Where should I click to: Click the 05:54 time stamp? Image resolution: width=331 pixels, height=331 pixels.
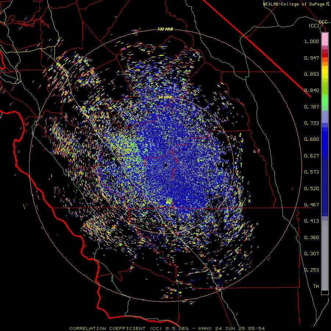[256, 328]
